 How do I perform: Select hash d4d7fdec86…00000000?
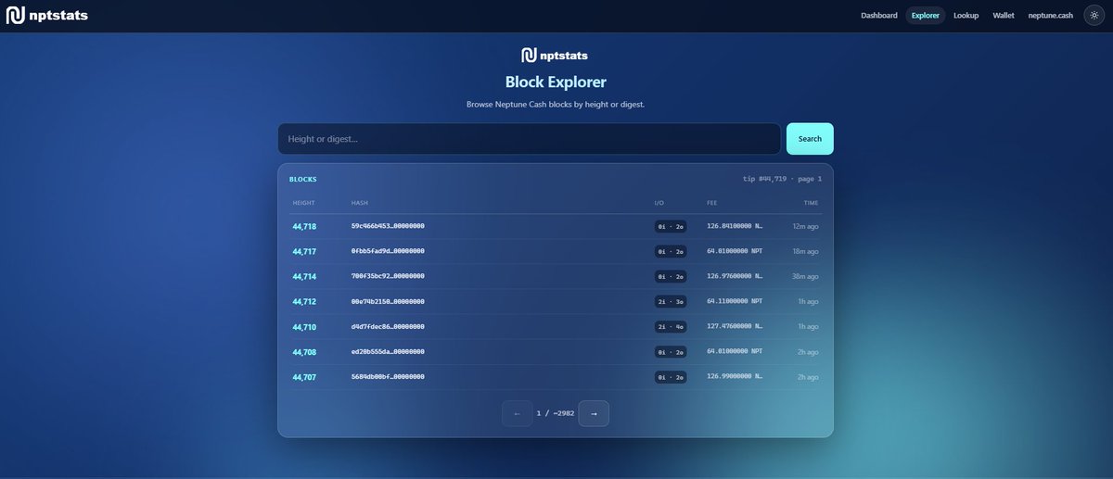pyautogui.click(x=388, y=327)
